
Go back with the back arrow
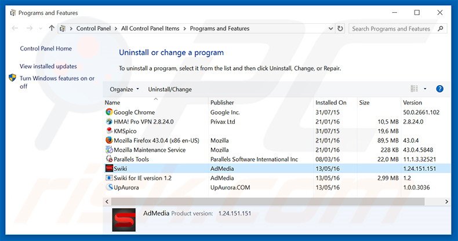click(x=15, y=28)
